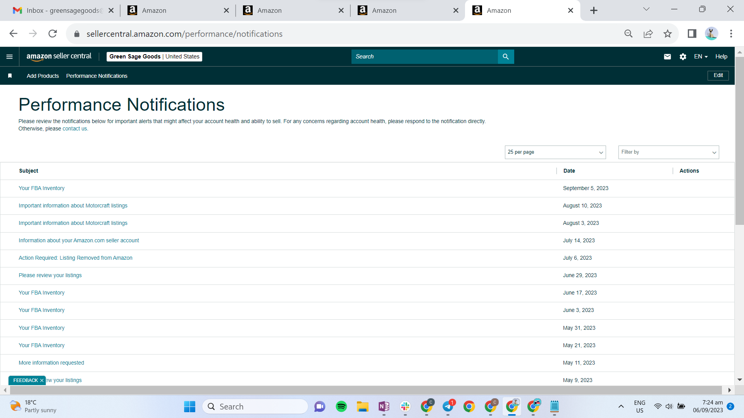Image resolution: width=744 pixels, height=418 pixels.
Task: Click the browser forward arrow
Action: click(33, 34)
